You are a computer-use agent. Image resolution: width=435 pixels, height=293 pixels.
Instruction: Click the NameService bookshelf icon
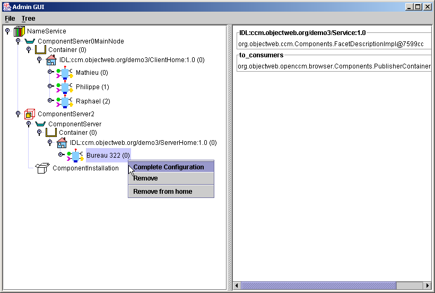coord(19,31)
